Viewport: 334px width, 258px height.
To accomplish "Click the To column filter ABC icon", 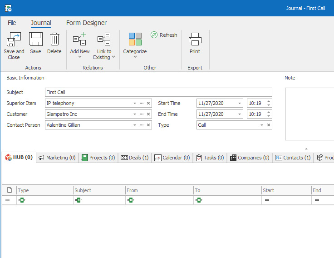I will [199, 200].
